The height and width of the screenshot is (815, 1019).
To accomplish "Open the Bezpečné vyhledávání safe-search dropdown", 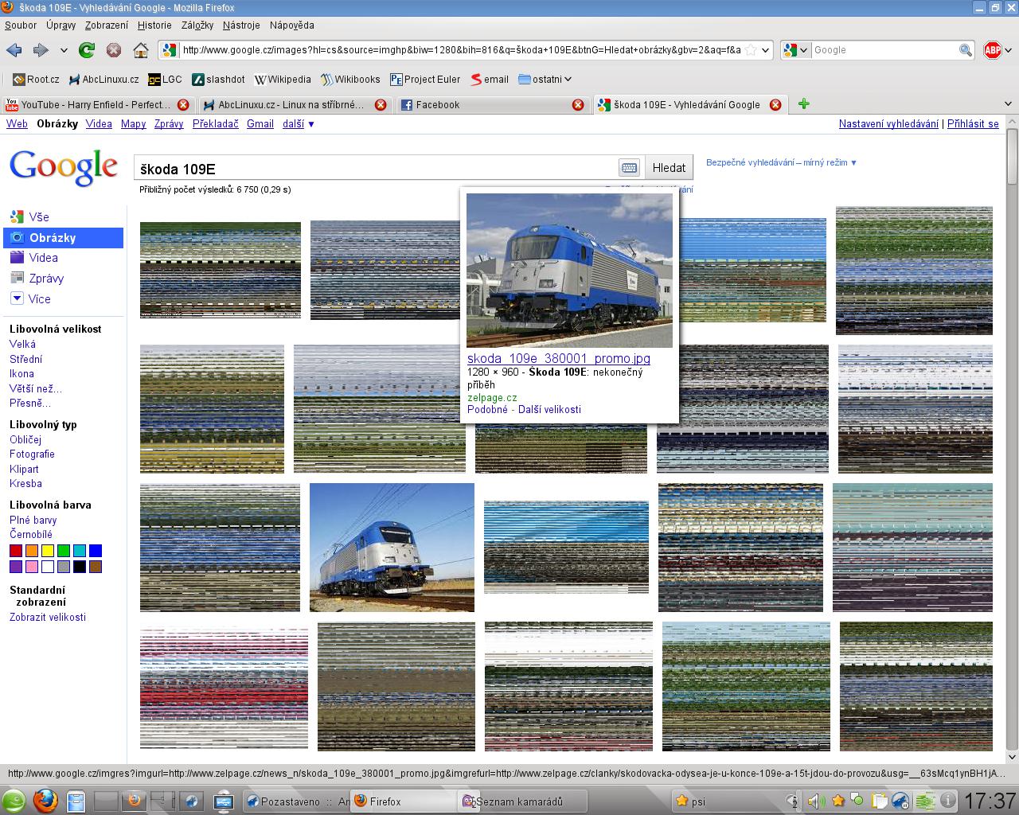I will click(x=781, y=162).
